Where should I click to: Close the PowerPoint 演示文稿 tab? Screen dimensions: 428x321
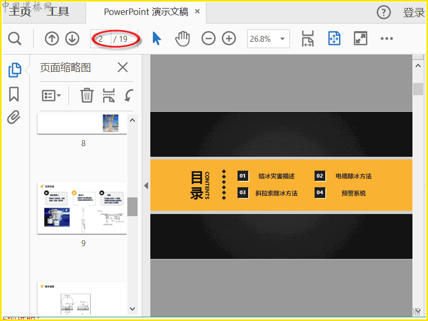point(197,11)
